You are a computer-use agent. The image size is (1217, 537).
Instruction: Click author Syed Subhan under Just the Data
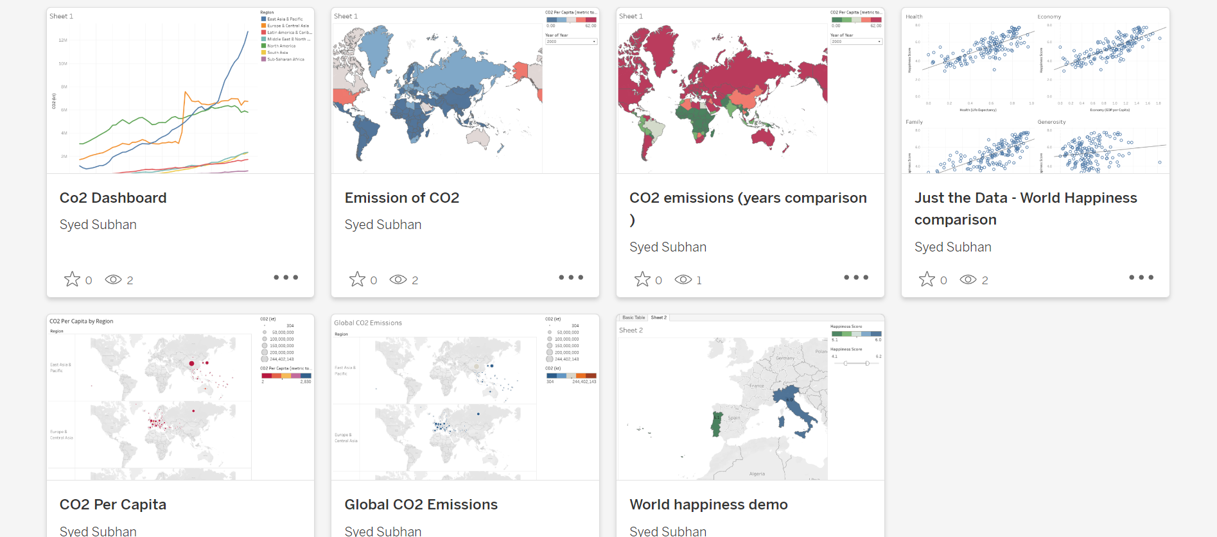(953, 247)
